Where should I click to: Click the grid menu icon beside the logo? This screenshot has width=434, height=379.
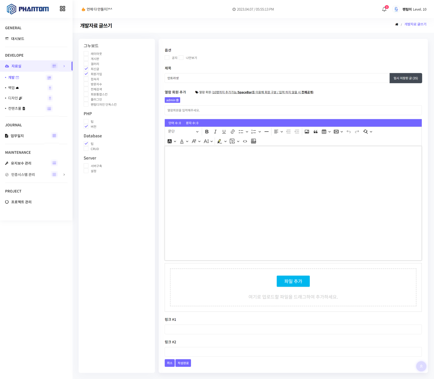(x=62, y=9)
